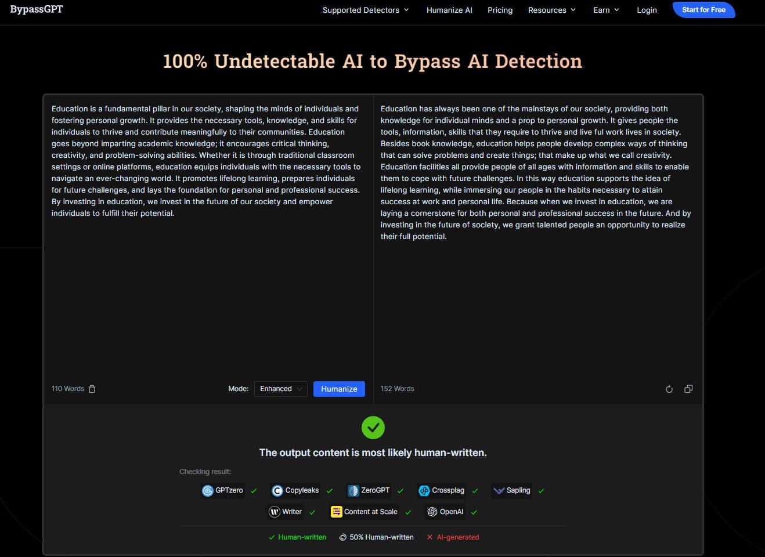Copy the output using the copy icon
This screenshot has height=557, width=765.
tap(688, 389)
